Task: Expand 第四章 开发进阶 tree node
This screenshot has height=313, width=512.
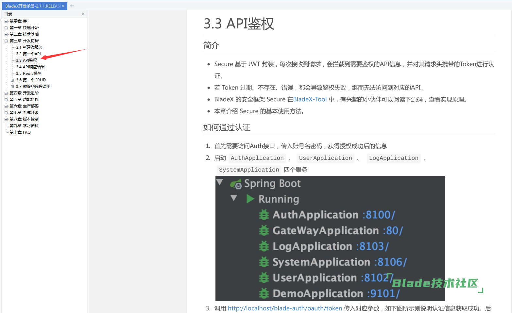Action: [x=6, y=93]
